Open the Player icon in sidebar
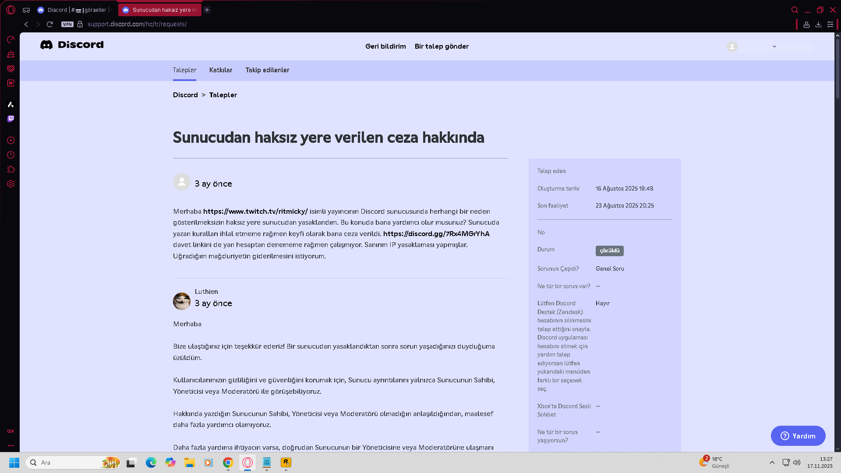841x473 pixels. point(11,141)
